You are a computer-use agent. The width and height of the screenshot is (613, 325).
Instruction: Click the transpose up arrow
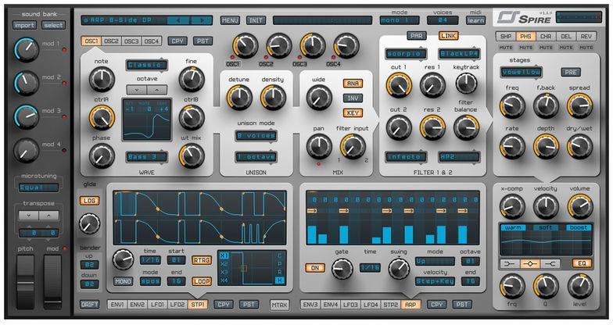[x=50, y=215]
